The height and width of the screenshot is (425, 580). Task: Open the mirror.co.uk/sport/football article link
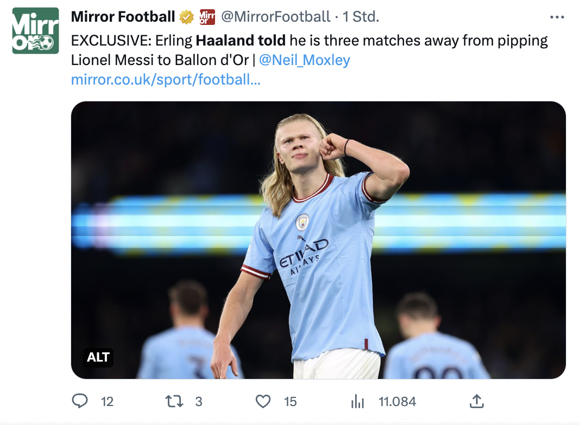[x=166, y=80]
